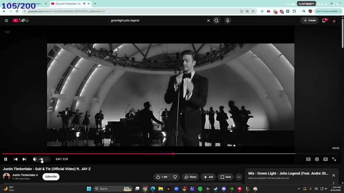Open the Justin Timberlake channel avatar
The width and height of the screenshot is (344, 193).
pyautogui.click(x=6, y=176)
